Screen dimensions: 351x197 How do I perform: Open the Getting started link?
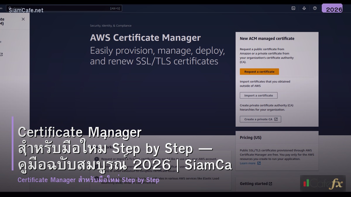click(254, 184)
